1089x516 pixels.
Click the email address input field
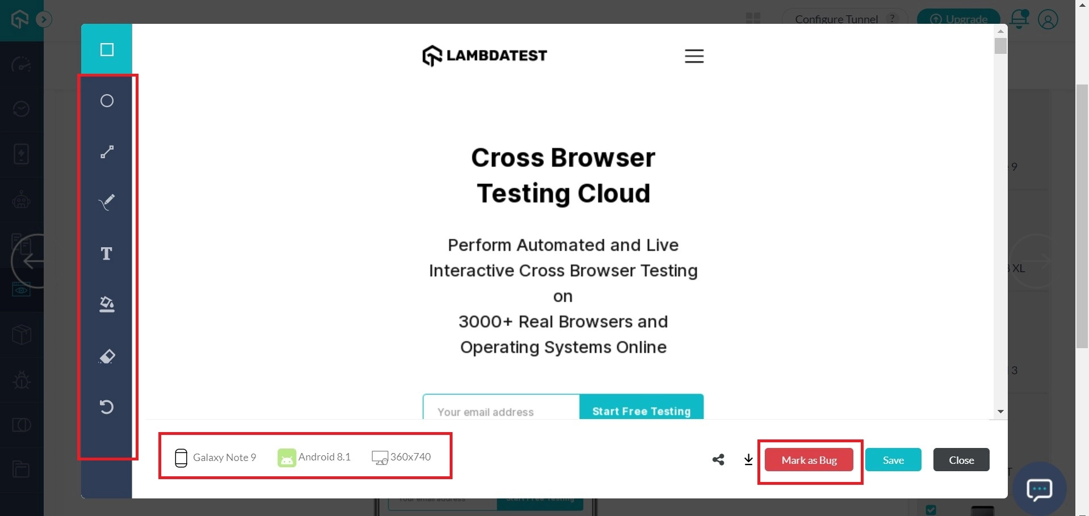pos(500,411)
